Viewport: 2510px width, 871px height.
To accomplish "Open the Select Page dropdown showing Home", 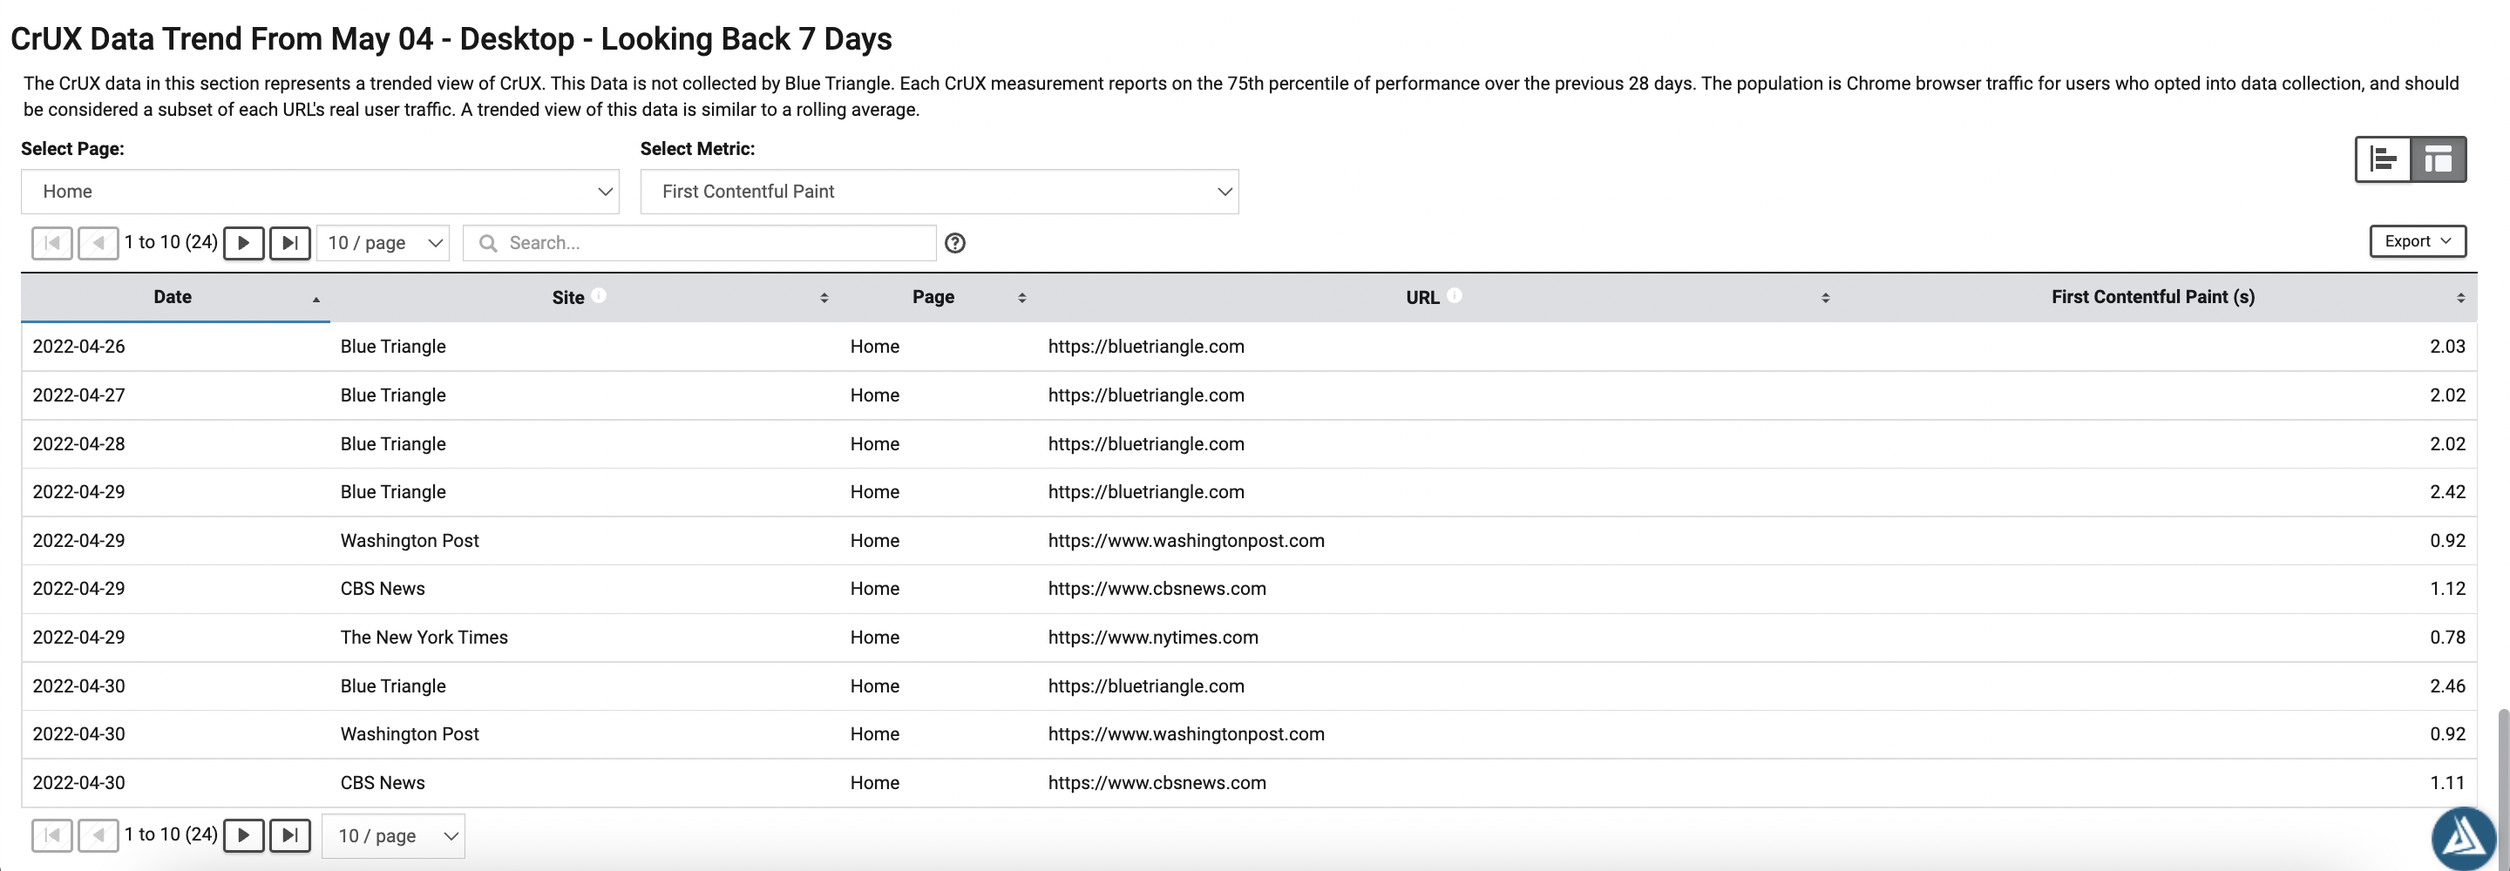I will click(320, 192).
